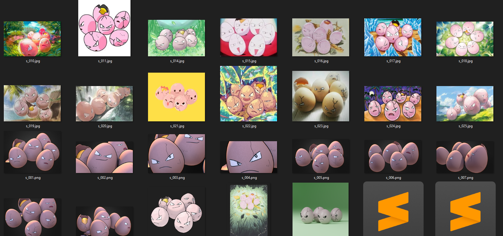The width and height of the screenshot is (503, 236).
Task: Select the dark egg render thumbnail below s_002.png
Action: click(104, 221)
